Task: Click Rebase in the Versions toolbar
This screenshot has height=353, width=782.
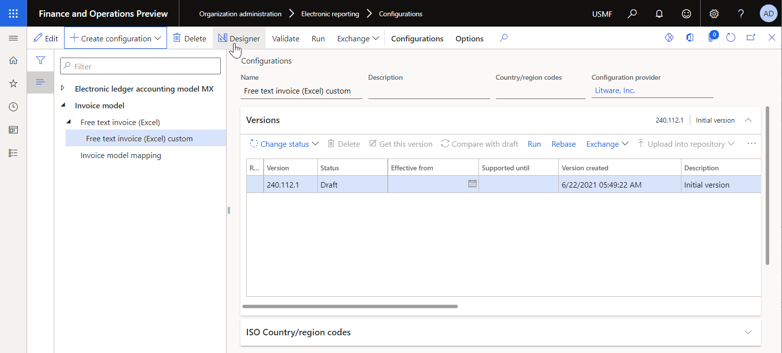Action: point(564,144)
